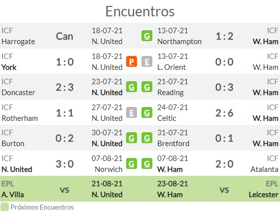Click the green G badge for Brentford match
This screenshot has width=280, height=212.
pyautogui.click(x=147, y=138)
